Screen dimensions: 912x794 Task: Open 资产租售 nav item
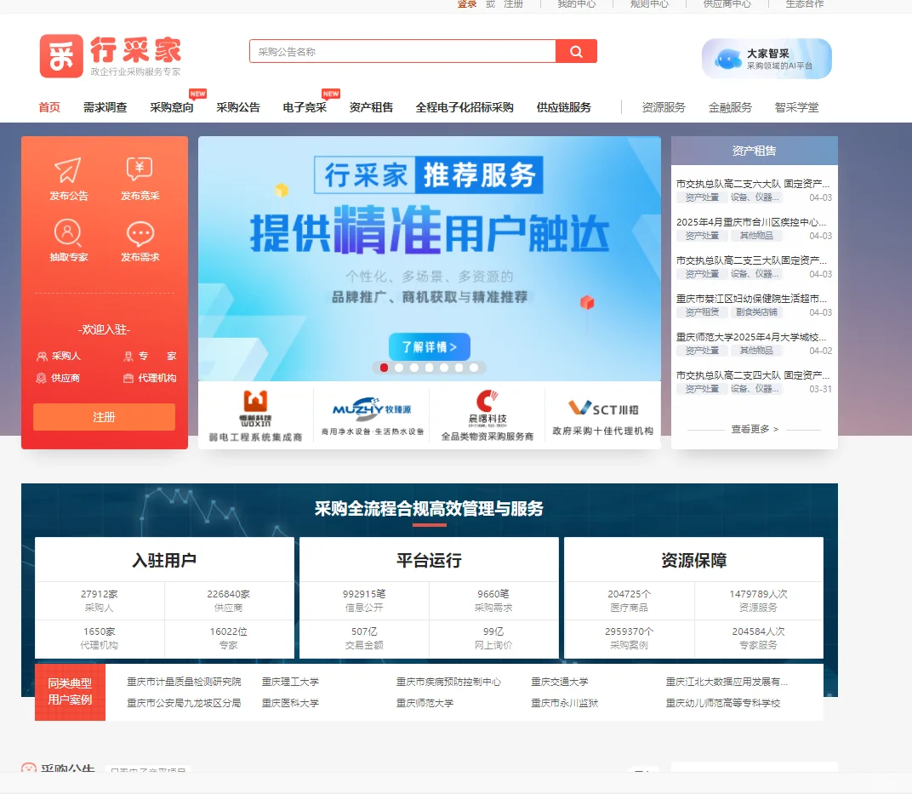(371, 107)
